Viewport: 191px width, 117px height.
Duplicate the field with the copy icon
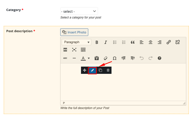(100, 70)
